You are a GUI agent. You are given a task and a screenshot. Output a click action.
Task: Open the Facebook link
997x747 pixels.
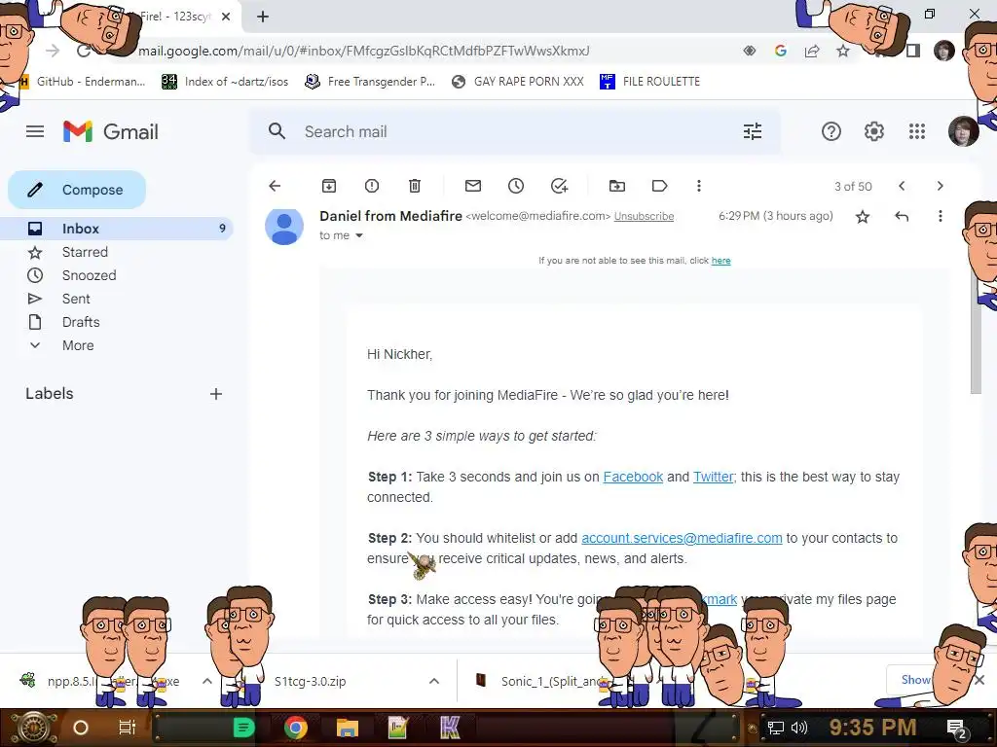point(633,477)
